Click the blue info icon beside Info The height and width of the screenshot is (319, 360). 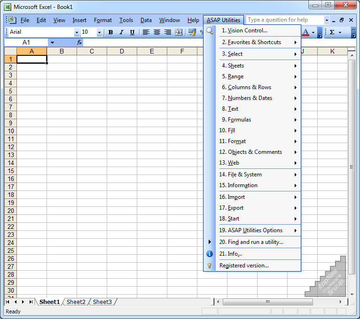pos(210,254)
